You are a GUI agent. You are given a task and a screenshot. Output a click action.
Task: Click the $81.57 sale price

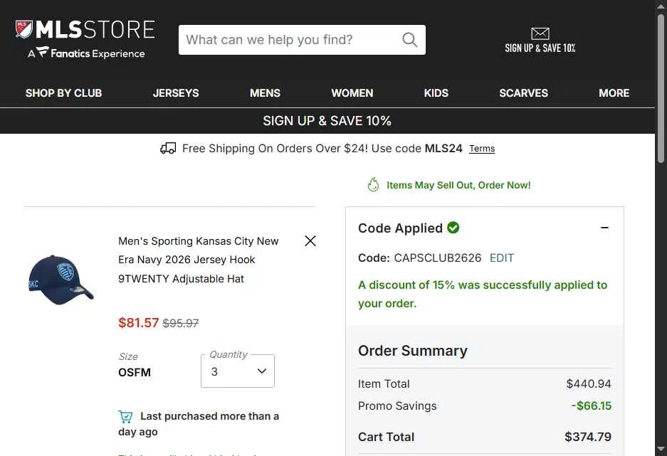click(139, 322)
